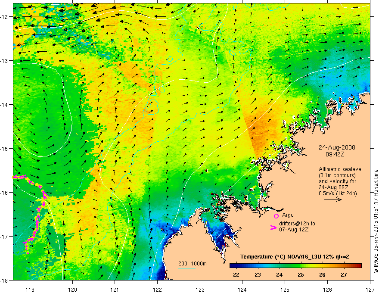Click the -18 latitude axis label
The height and width of the screenshot is (293, 379).
click(5, 281)
